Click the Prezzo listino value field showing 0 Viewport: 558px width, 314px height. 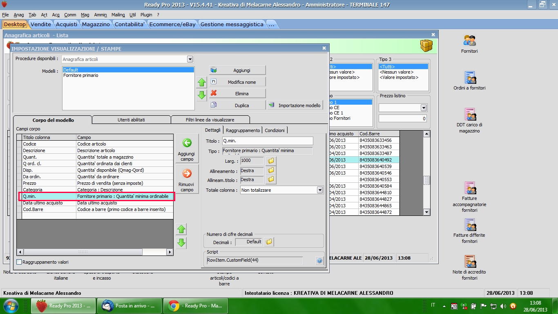[403, 119]
